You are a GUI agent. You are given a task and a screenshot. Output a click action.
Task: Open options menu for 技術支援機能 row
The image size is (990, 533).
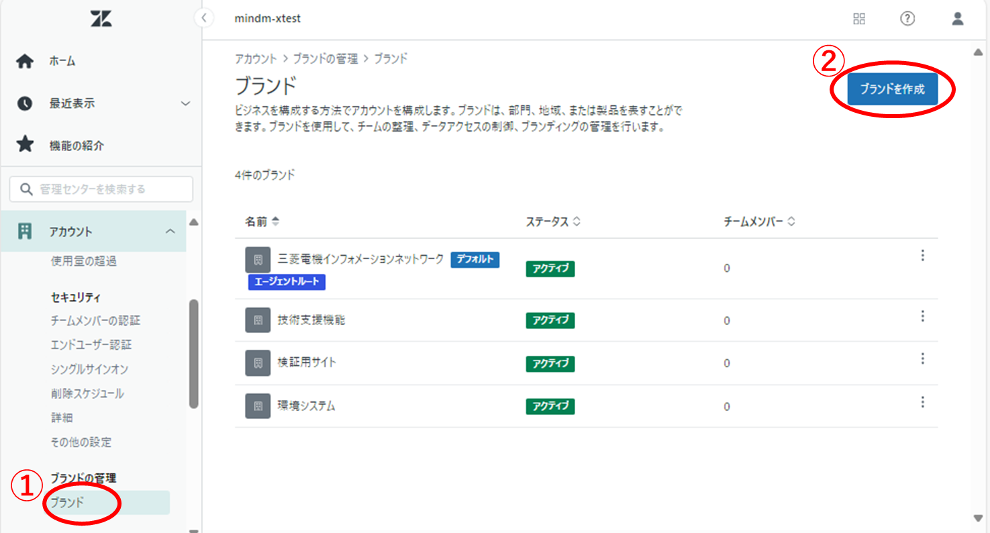[922, 316]
